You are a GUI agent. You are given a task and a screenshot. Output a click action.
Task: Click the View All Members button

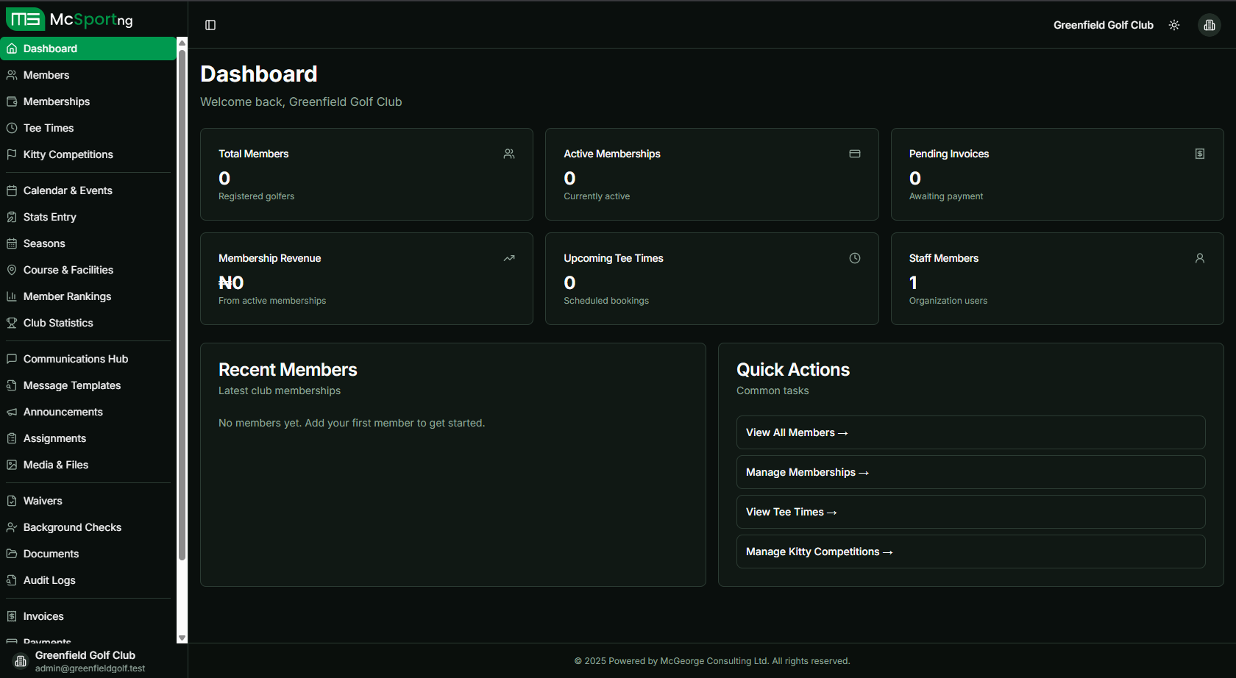(x=970, y=432)
